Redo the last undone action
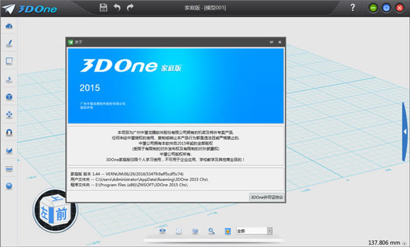Viewport: 410px width, 247px height. coord(130,8)
